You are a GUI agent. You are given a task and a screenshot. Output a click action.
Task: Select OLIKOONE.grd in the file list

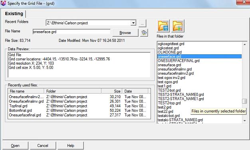coord(170,52)
